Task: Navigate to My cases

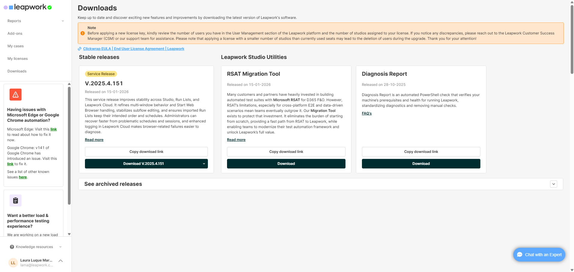Action: (16, 46)
